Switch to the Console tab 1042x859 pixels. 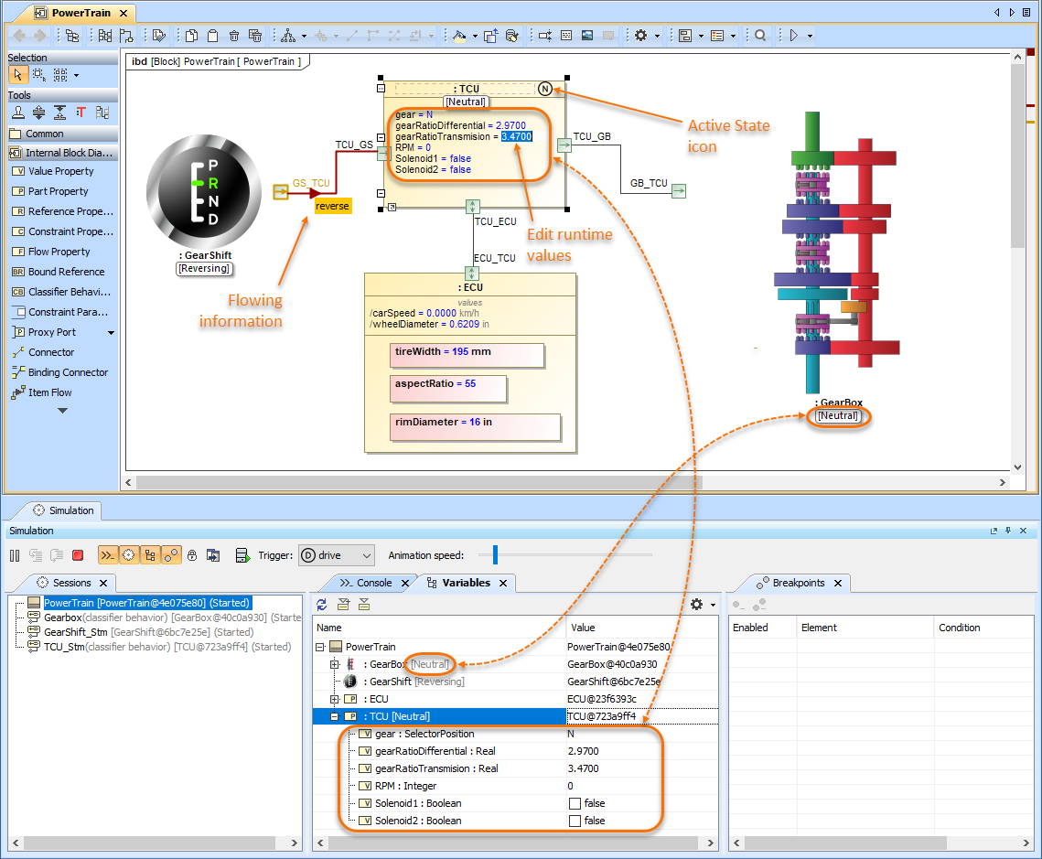(373, 583)
